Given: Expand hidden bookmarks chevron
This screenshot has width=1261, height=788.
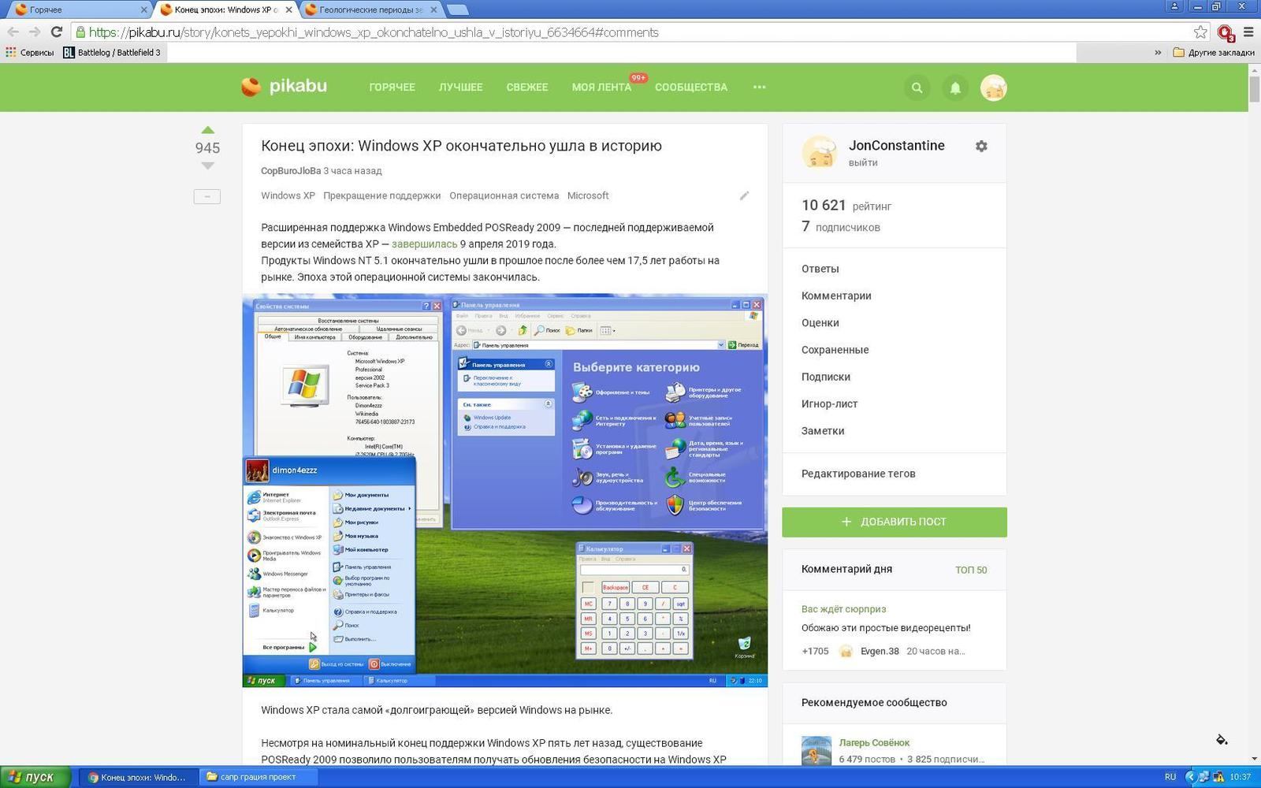Looking at the screenshot, I should click(x=1157, y=53).
